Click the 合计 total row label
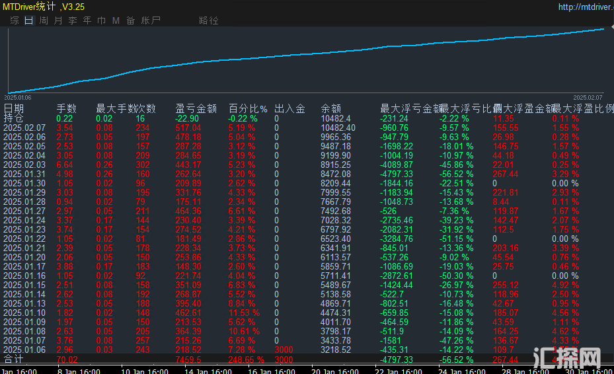Image resolution: width=614 pixels, height=374 pixels. tap(14, 359)
